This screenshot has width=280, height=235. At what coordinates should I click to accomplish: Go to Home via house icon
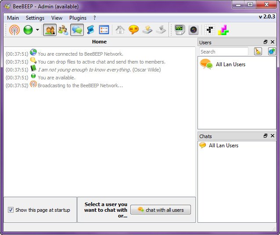click(120, 30)
